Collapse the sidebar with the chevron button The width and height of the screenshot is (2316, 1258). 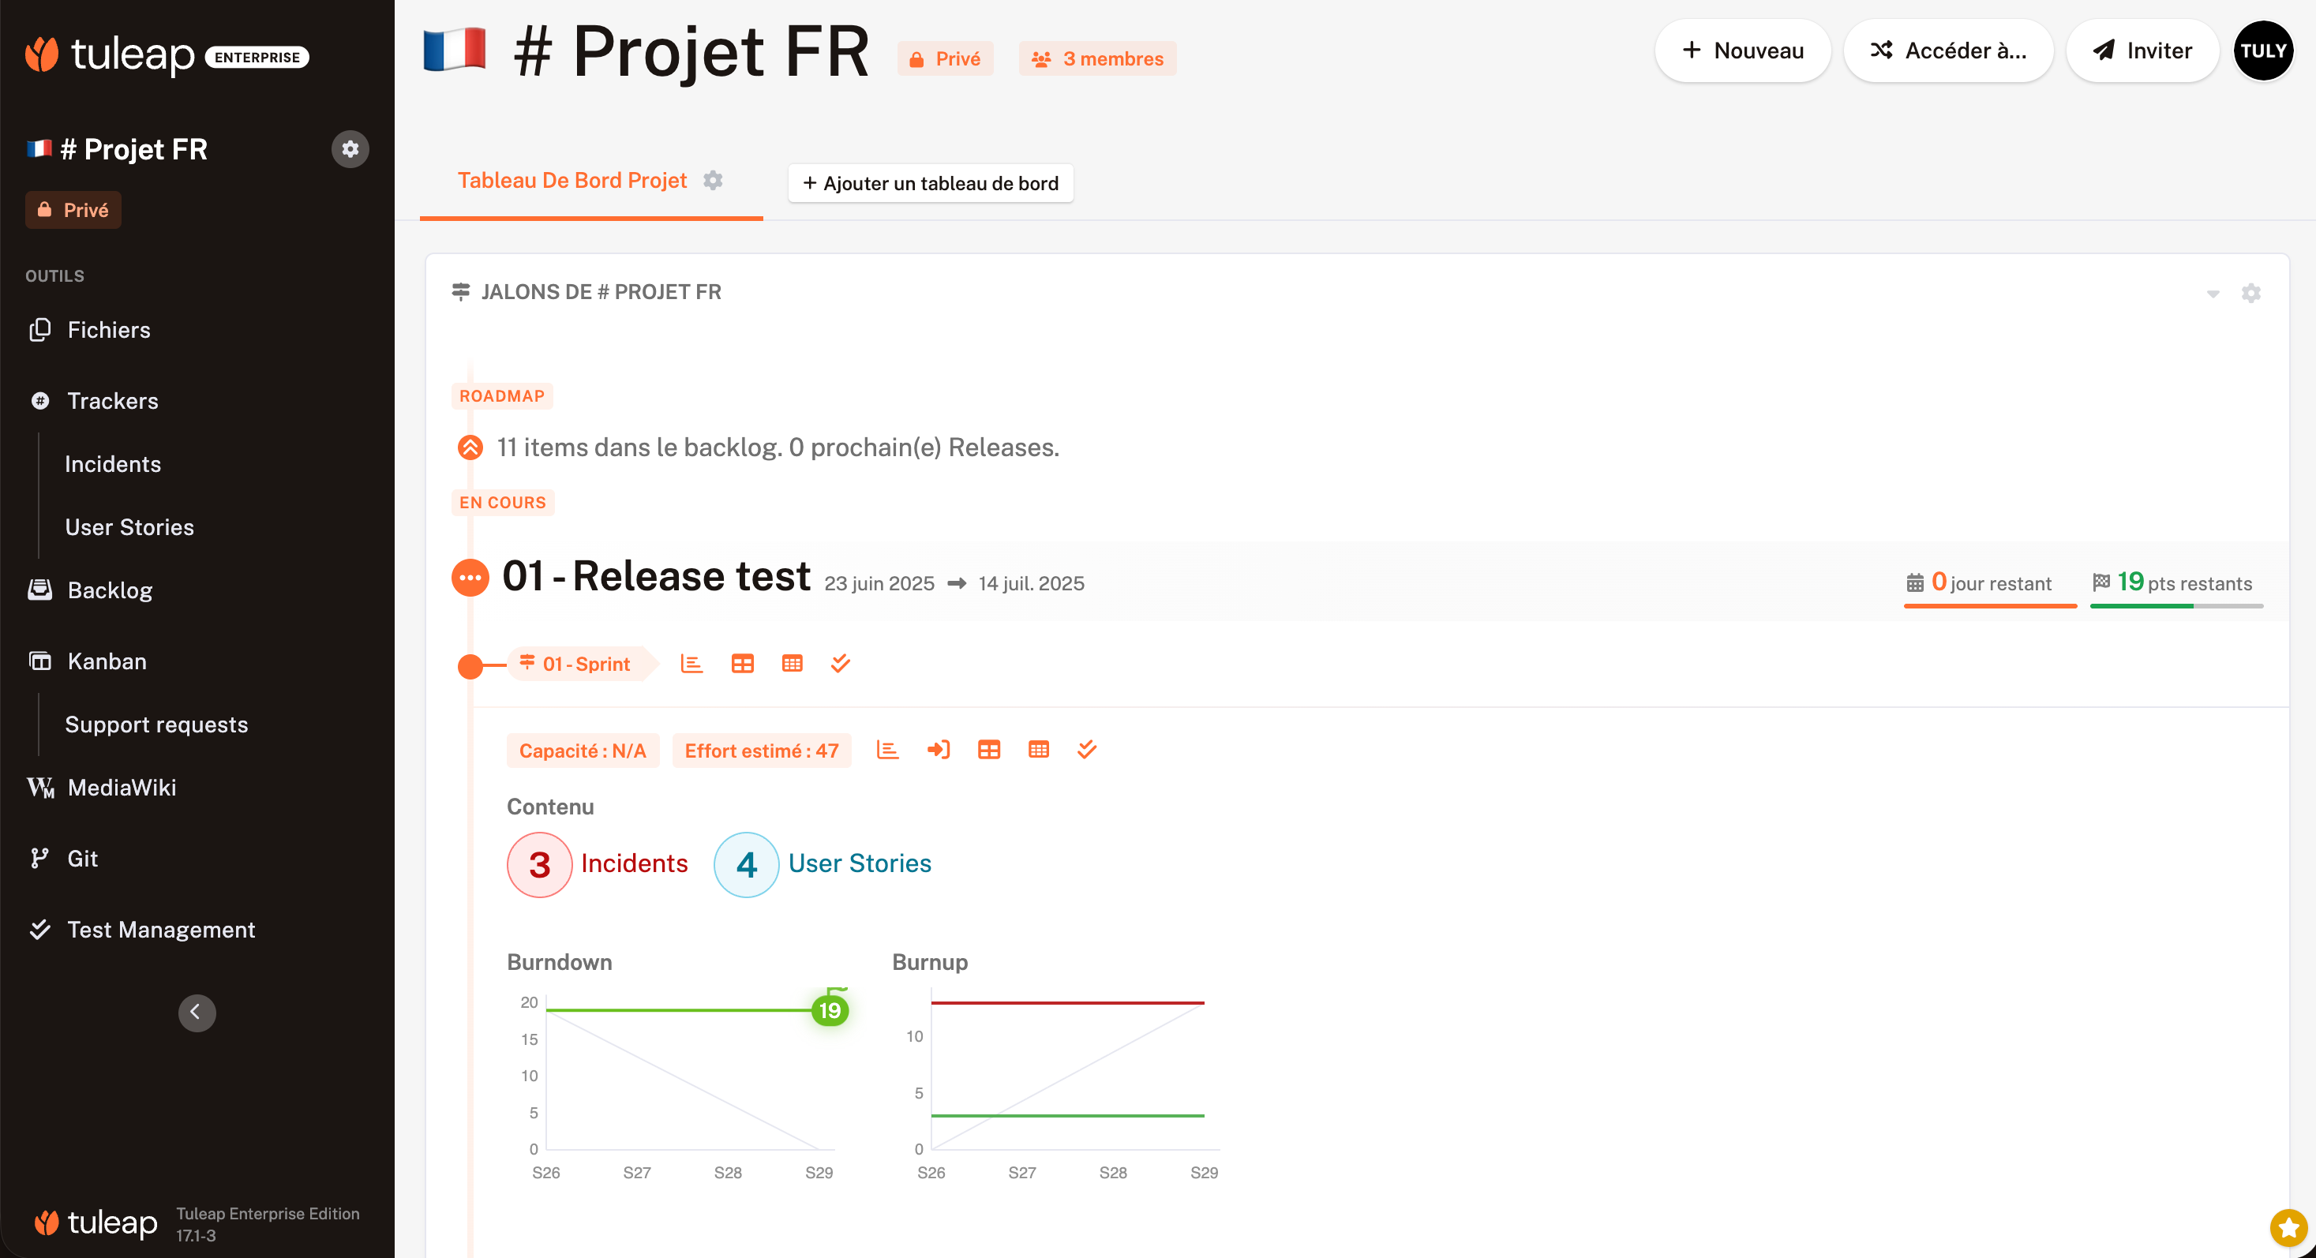(x=197, y=1013)
